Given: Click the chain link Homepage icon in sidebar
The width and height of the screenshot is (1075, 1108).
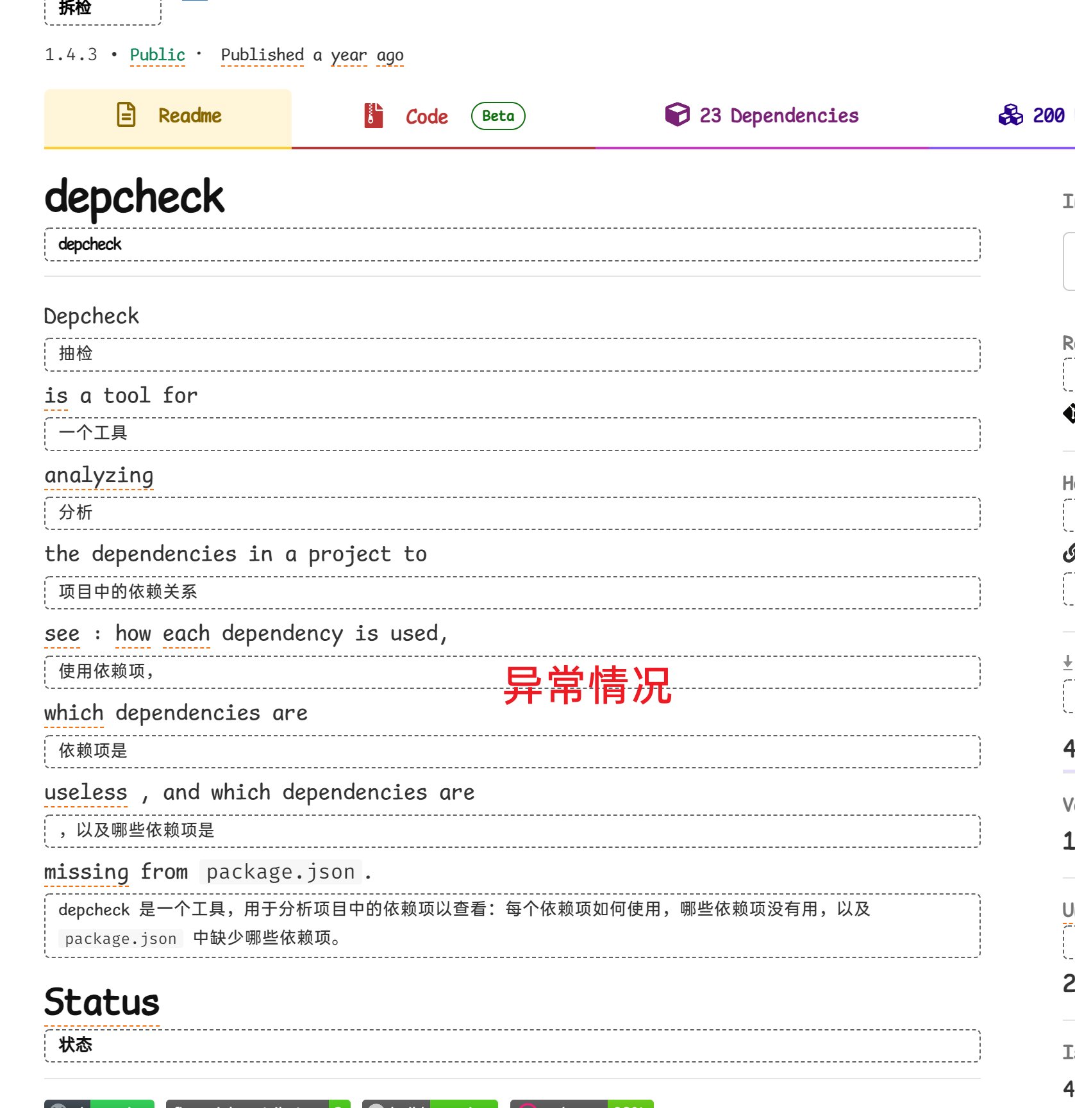Looking at the screenshot, I should [1071, 554].
